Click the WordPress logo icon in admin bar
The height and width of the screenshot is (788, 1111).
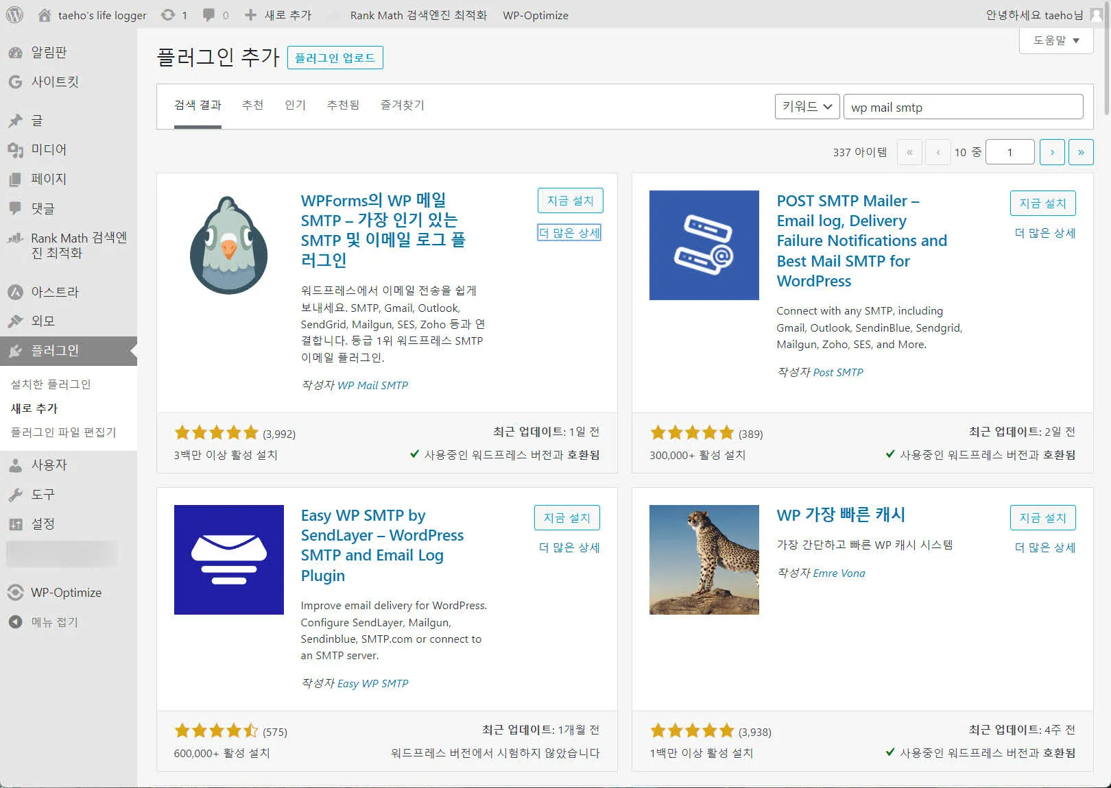(x=14, y=15)
